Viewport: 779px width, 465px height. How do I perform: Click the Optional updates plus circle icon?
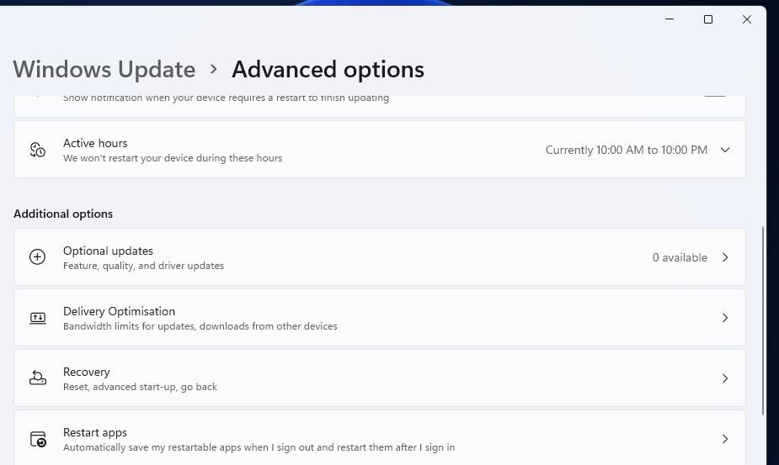[x=37, y=257]
